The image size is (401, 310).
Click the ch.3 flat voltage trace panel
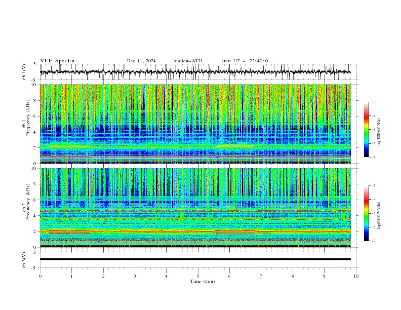pos(199,260)
